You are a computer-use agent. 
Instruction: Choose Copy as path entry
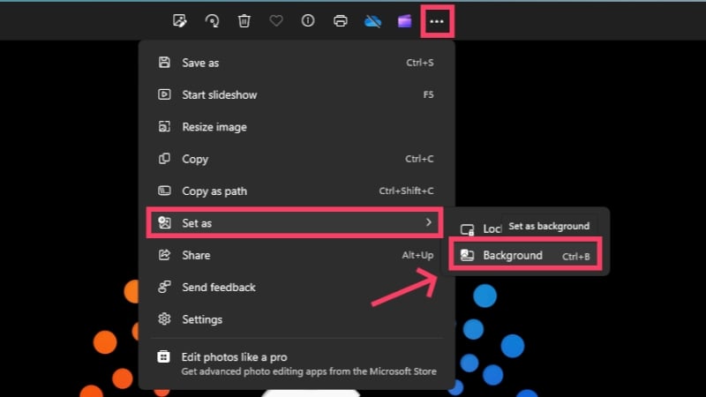[x=296, y=191]
